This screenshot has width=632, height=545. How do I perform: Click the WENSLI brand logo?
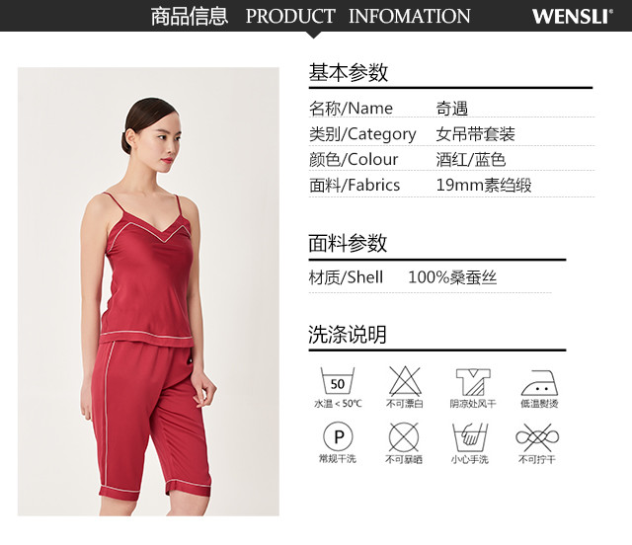[x=573, y=16]
